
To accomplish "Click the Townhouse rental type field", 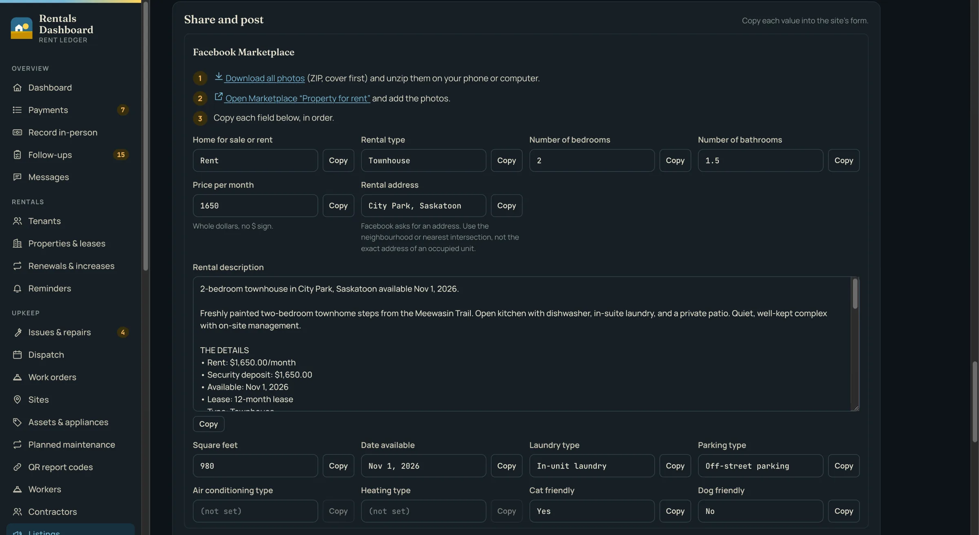I will click(423, 160).
